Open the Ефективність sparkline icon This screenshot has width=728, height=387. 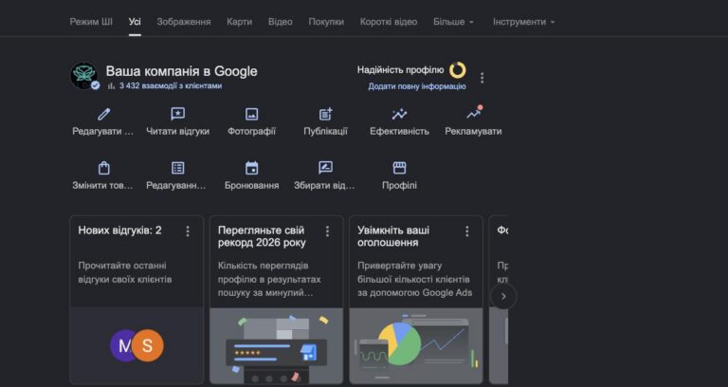coord(399,114)
